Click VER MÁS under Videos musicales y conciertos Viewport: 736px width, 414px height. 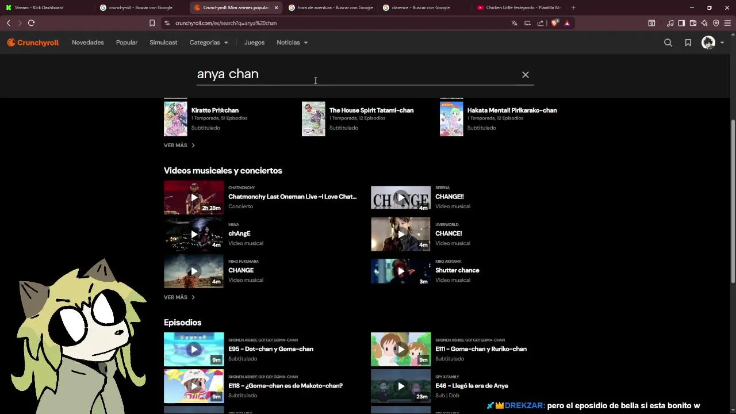(179, 297)
